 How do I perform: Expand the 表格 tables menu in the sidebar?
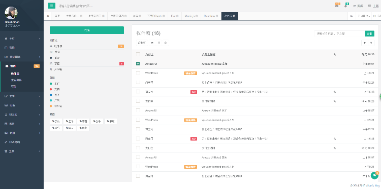coord(22,124)
